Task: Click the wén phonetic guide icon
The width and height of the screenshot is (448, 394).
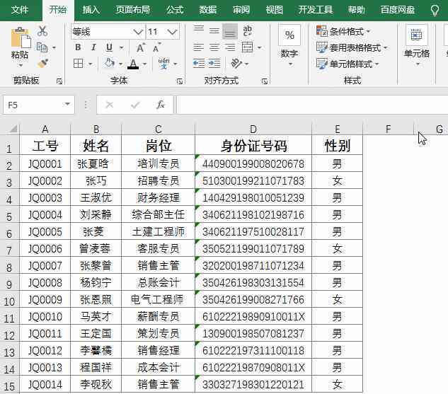Action: [163, 64]
